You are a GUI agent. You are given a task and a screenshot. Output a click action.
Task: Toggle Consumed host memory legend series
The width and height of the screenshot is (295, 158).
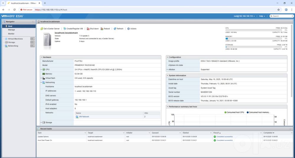[x=258, y=113]
